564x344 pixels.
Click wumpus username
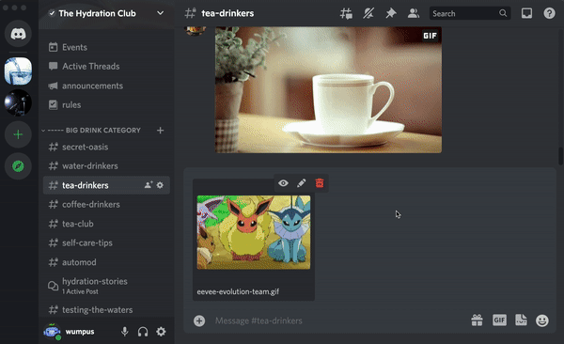point(80,332)
